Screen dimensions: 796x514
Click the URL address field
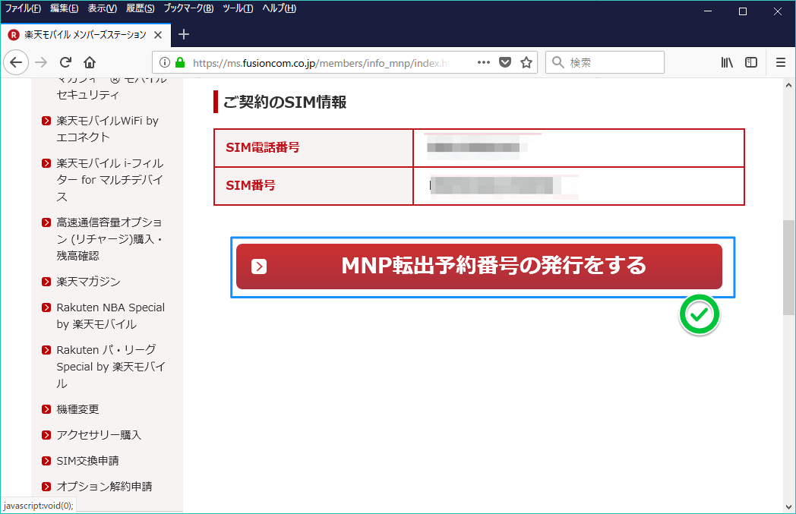coord(321,62)
